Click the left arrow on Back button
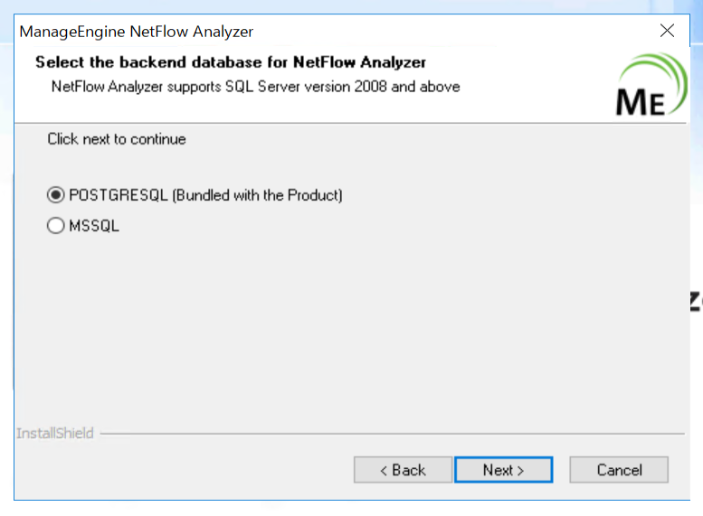Screen dimensions: 703x516 [384, 471]
